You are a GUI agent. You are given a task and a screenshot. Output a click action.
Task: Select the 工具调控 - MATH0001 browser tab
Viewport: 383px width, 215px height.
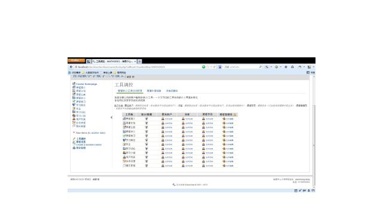coord(114,62)
